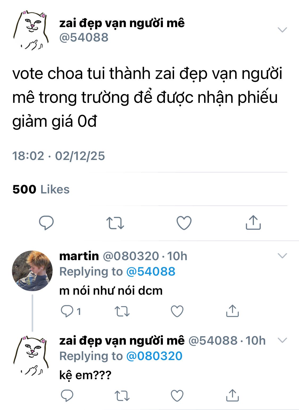This screenshot has height=410, width=299.
Task: Open options chevron on main tweet
Action: click(282, 30)
